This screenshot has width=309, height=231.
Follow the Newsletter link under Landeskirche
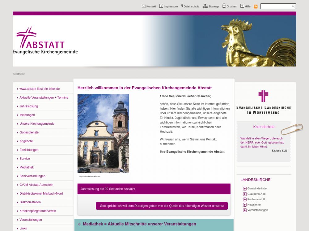pyautogui.click(x=254, y=205)
